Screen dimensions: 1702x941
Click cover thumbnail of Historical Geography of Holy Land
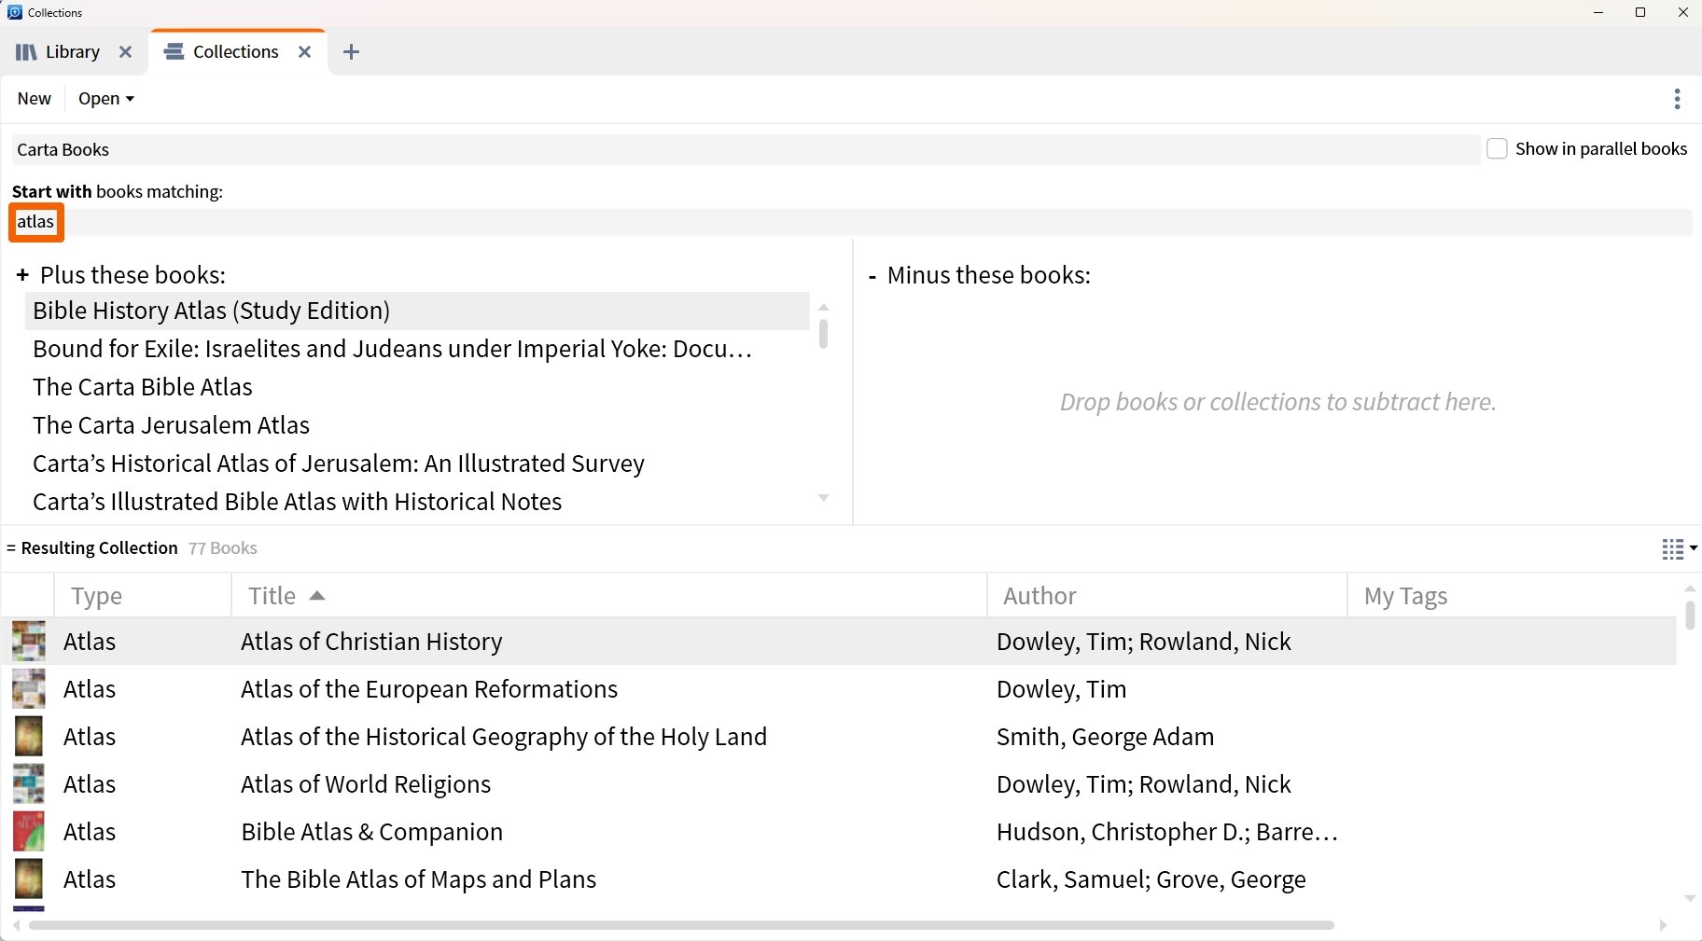tap(28, 737)
